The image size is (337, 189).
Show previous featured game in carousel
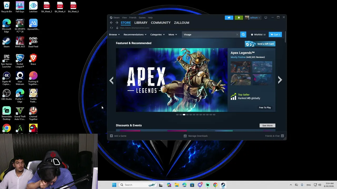tap(111, 80)
